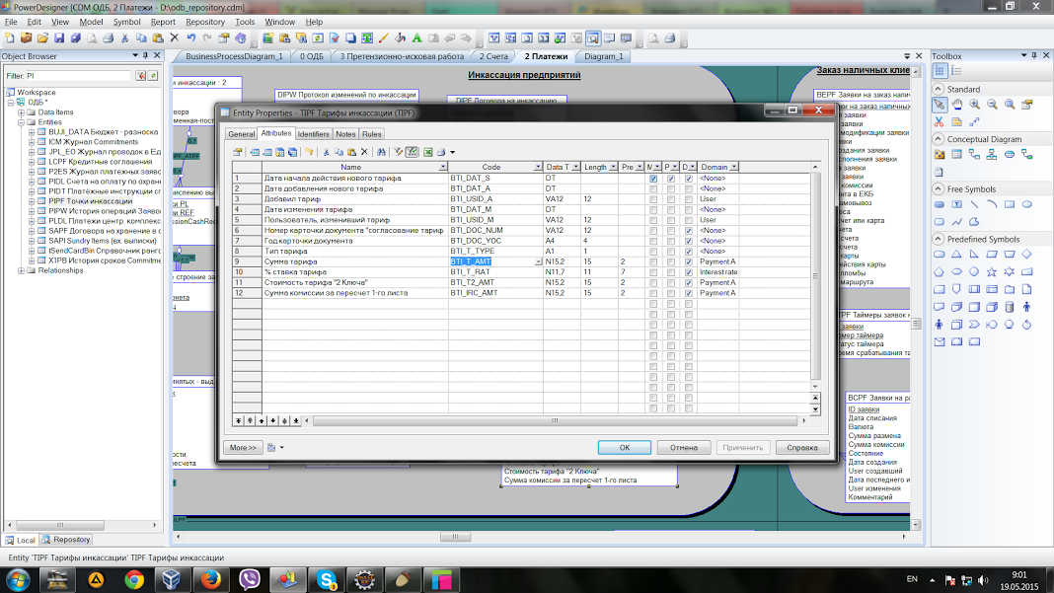
Task: Open Firefox from the Windows taskbar
Action: (209, 579)
